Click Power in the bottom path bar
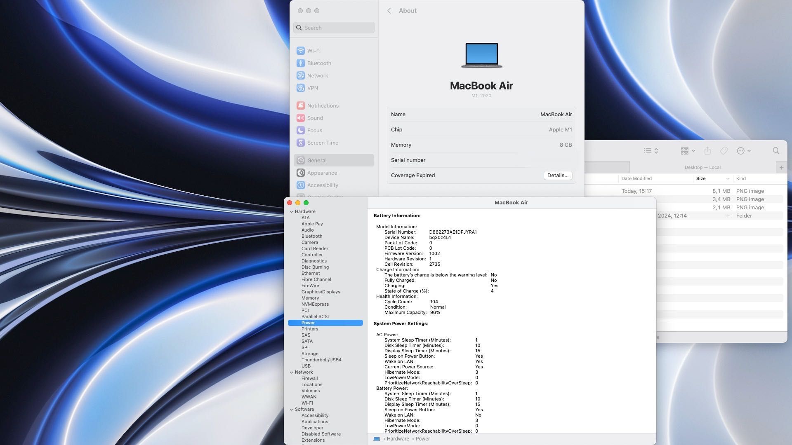This screenshot has height=445, width=792. pyautogui.click(x=422, y=439)
